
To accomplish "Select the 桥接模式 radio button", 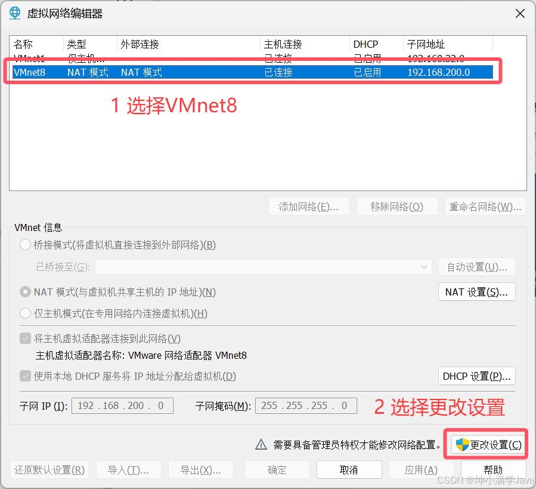I will [25, 245].
